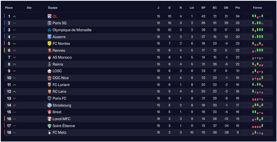This screenshot has width=277, height=142.
Task: Click the Olympique de Marseille logo icon
Action: point(50,30)
